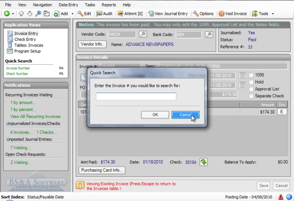Viewport: 294px width, 201px height.
Task: Click '2 Waiting...' check requests link
Action: click(x=21, y=162)
